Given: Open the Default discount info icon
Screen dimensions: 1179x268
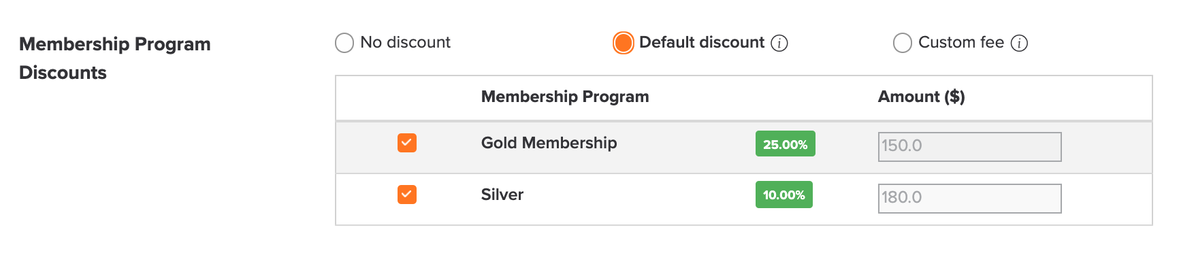Looking at the screenshot, I should [x=779, y=44].
